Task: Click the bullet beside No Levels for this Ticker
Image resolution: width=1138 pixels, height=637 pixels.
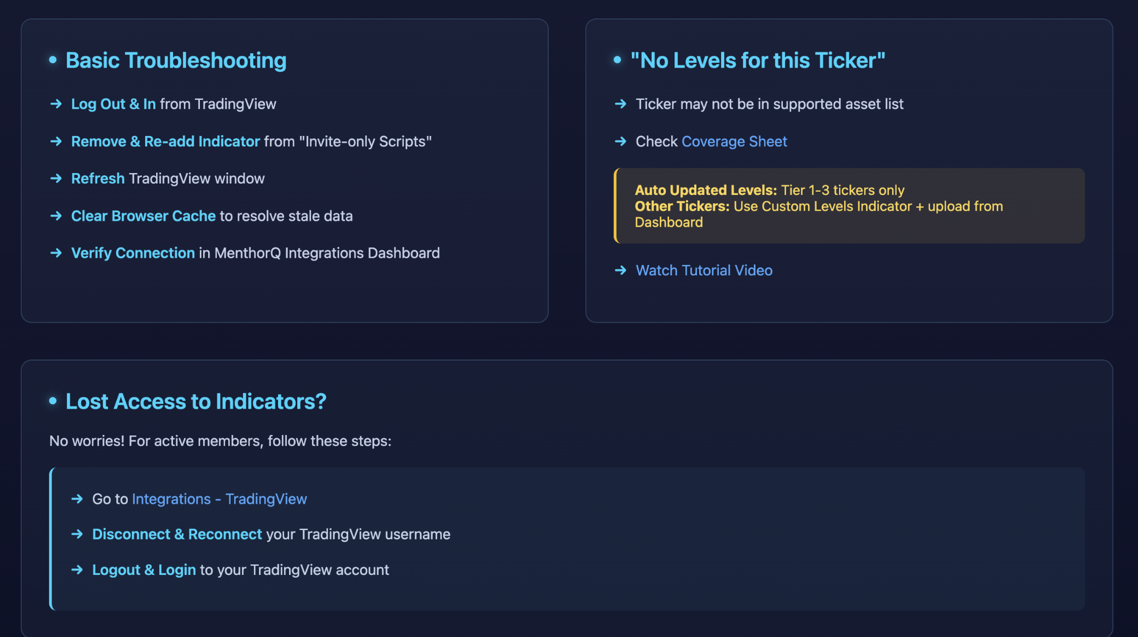Action: pyautogui.click(x=616, y=59)
